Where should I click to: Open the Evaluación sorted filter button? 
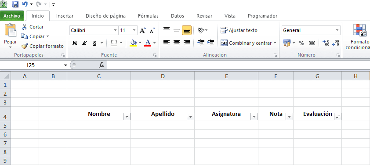click(x=337, y=116)
